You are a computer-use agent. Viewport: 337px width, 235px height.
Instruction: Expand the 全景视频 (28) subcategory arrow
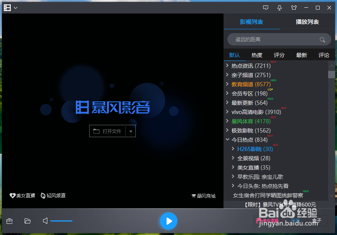[x=233, y=158]
